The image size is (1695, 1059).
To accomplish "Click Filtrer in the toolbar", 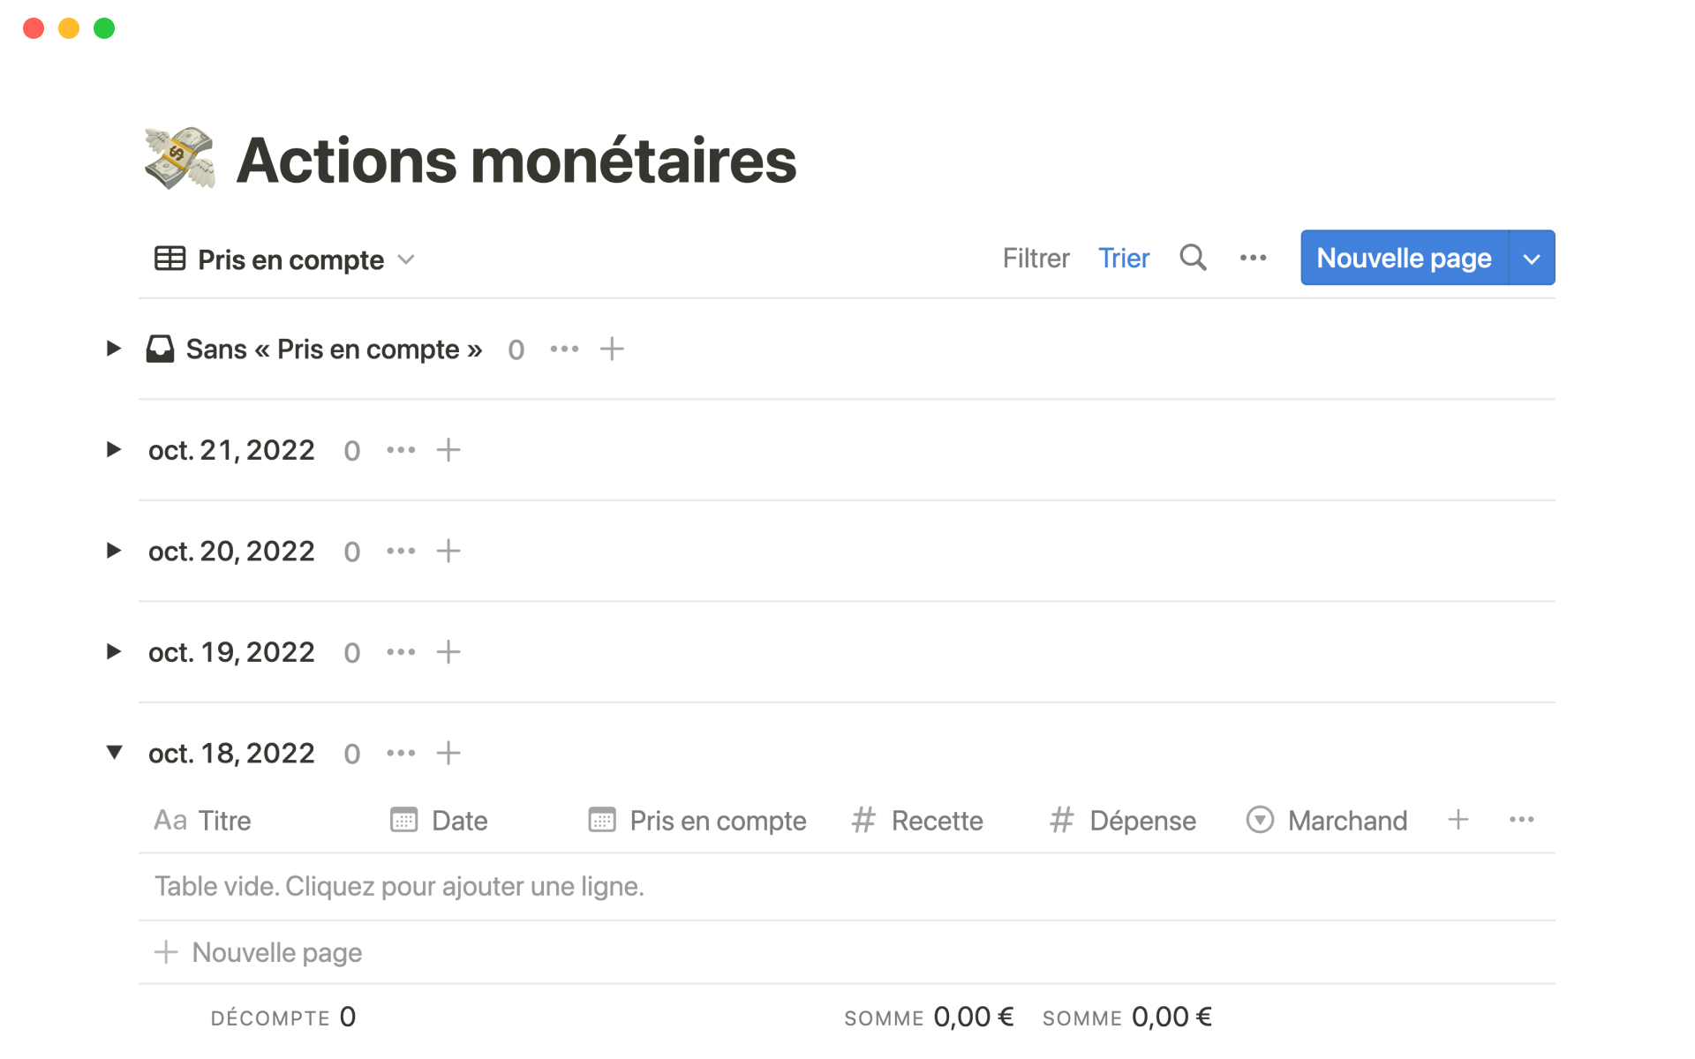I will (1036, 258).
